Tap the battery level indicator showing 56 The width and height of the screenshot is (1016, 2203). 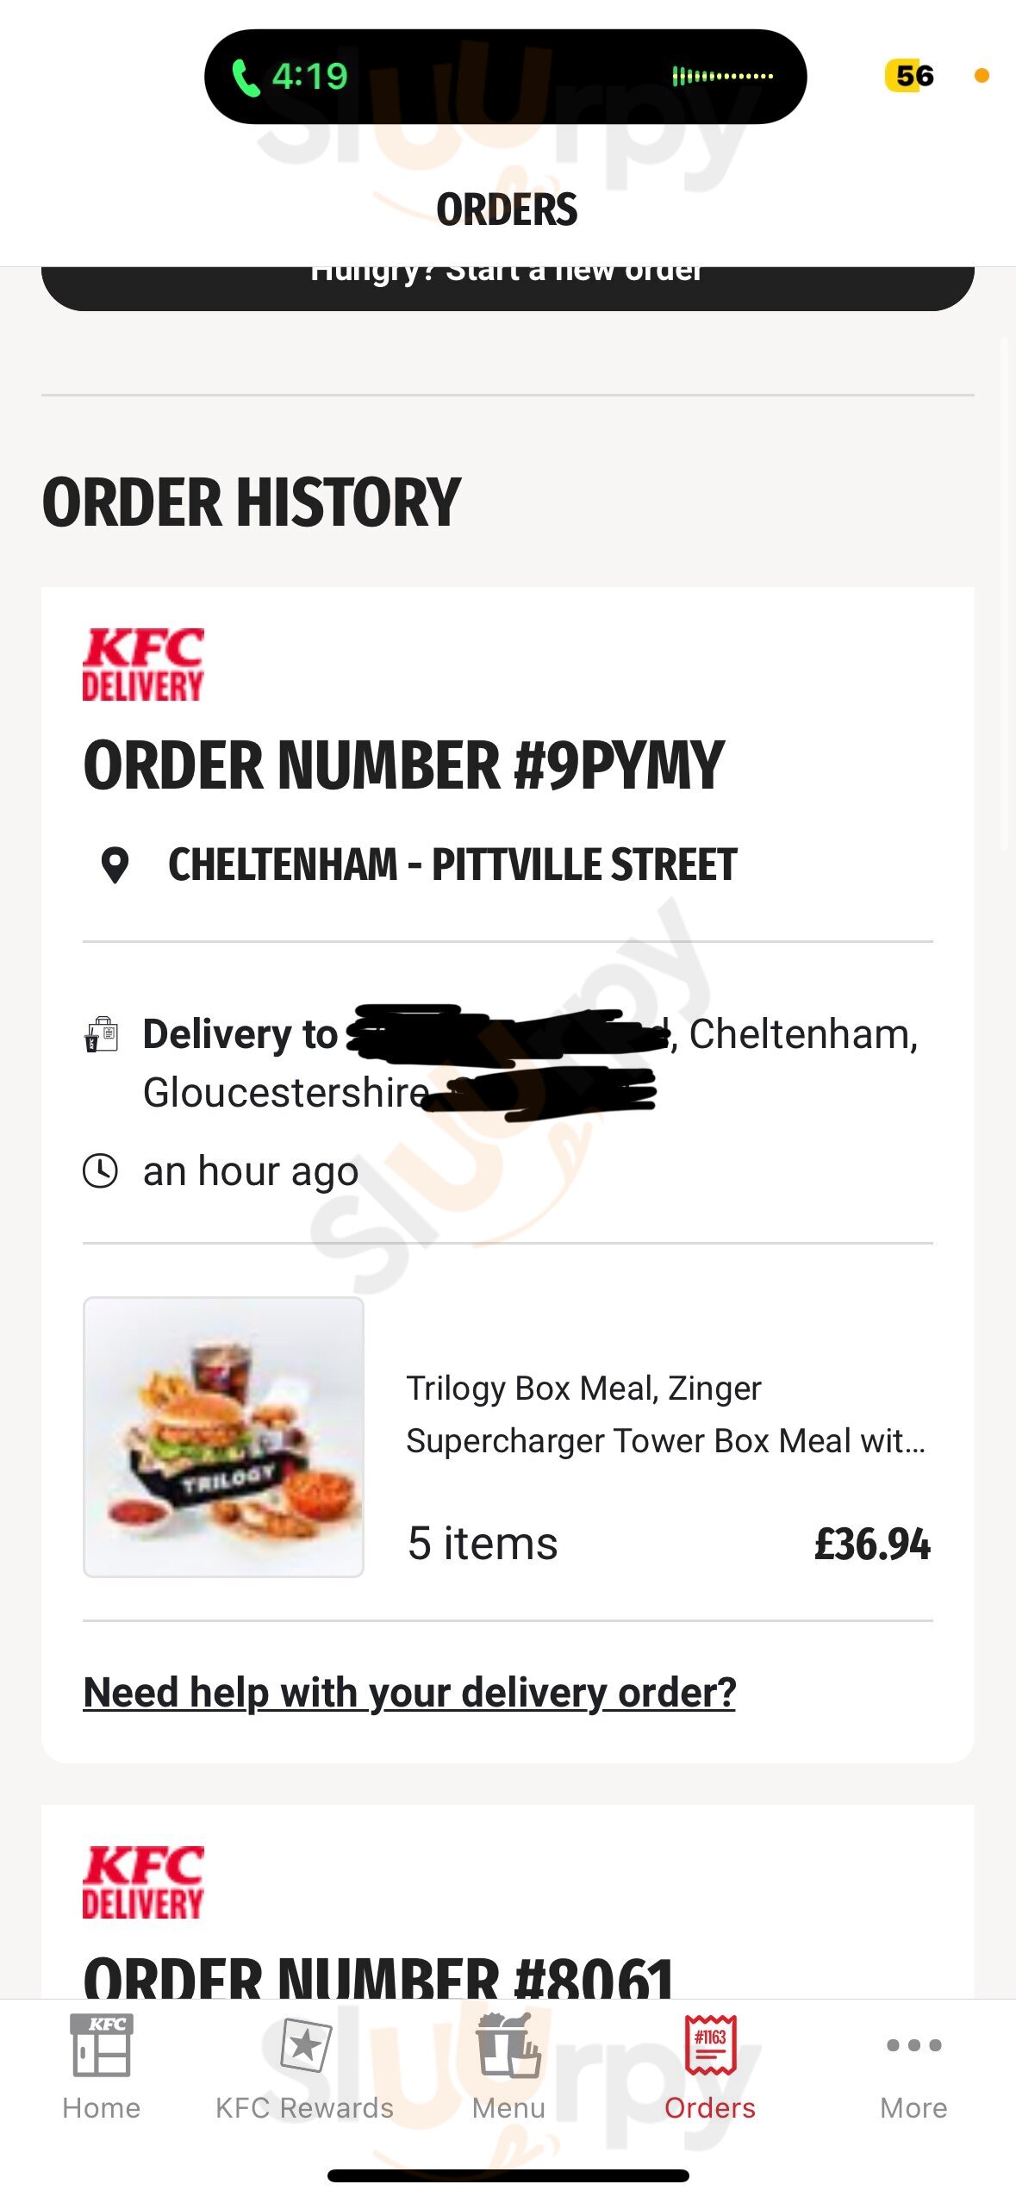point(913,77)
